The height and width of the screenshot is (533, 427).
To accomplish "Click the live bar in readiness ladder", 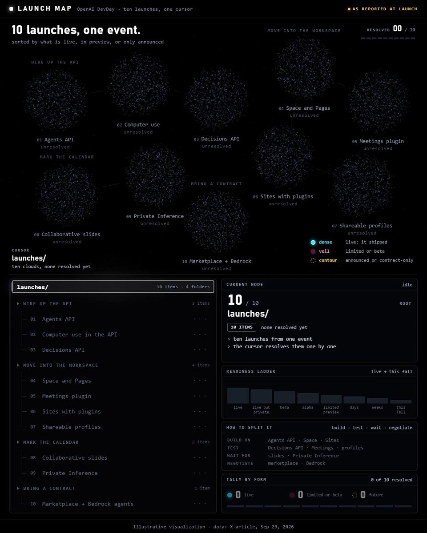I will click(238, 395).
